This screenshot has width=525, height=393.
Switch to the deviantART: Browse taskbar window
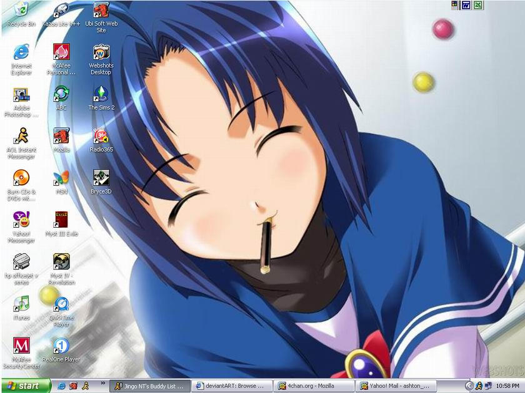coord(232,386)
